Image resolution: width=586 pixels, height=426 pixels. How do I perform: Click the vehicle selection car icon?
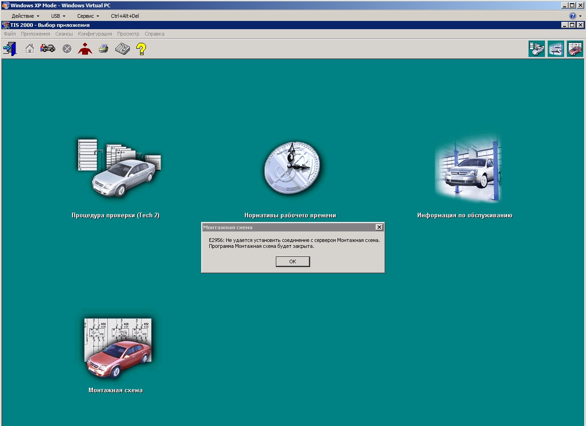(47, 48)
